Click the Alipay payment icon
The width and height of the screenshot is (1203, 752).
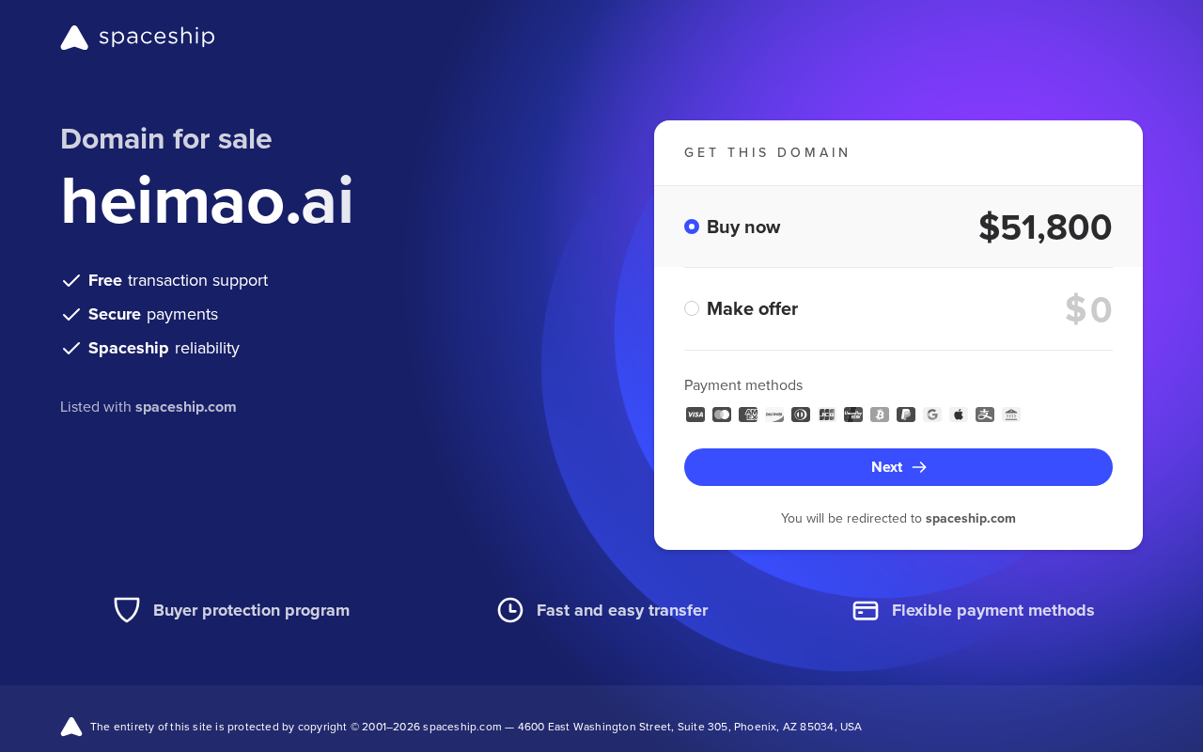point(985,415)
